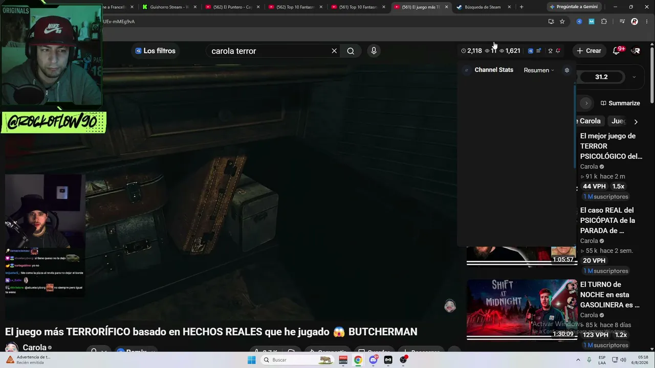This screenshot has height=368, width=655.
Task: Click the trophy icon in stats bar
Action: click(550, 51)
